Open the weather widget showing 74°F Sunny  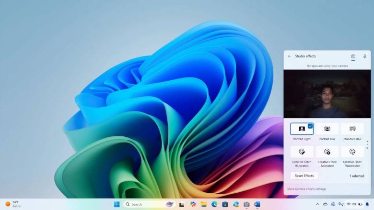tap(13, 204)
